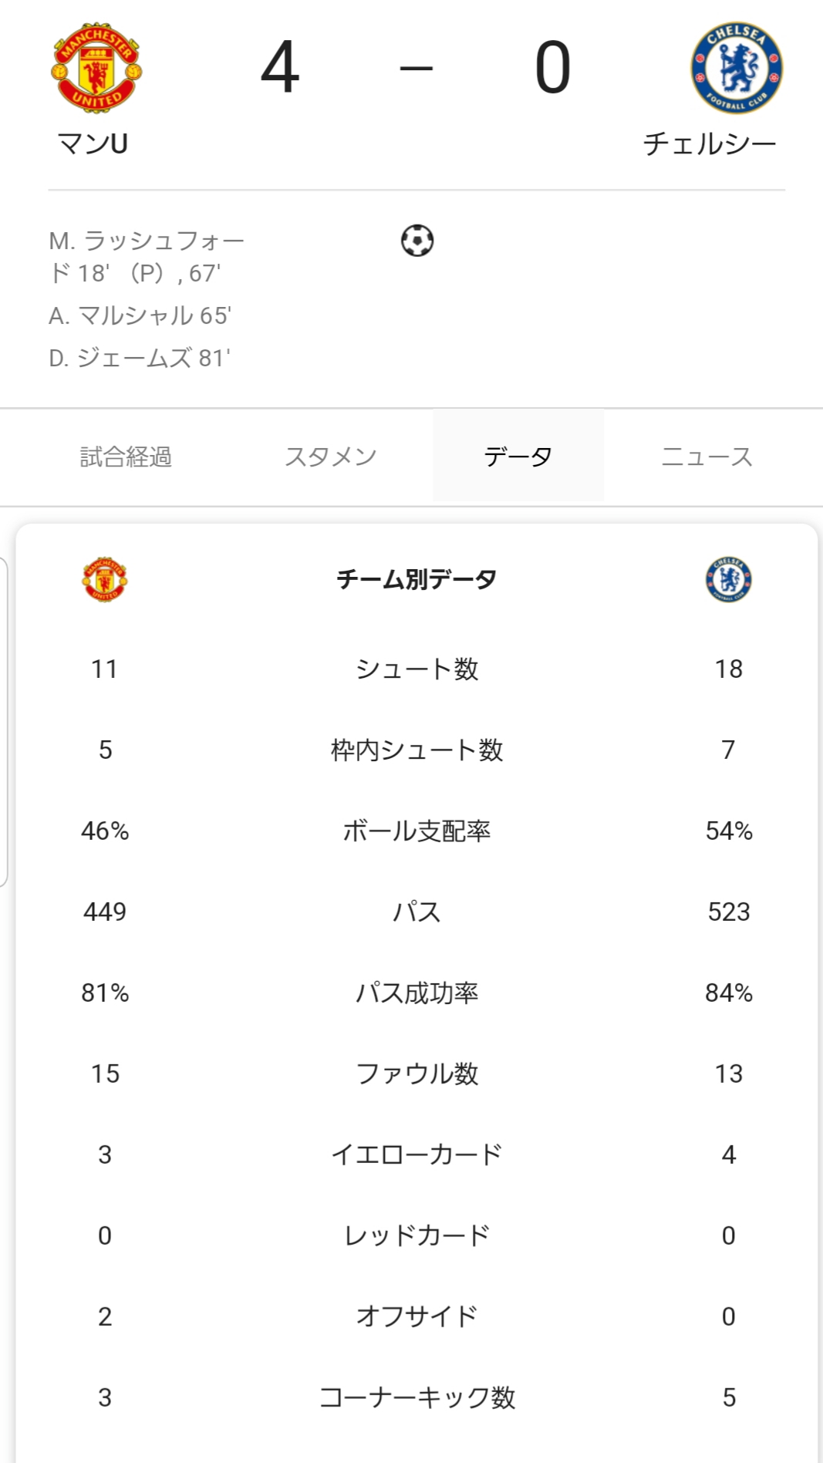823x1463 pixels.
Task: Tap the コーナーキック数 stat row label
Action: pos(417,1397)
